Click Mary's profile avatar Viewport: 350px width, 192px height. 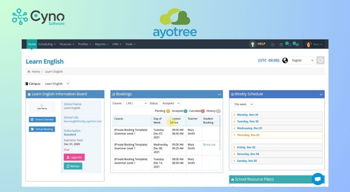tap(308, 44)
